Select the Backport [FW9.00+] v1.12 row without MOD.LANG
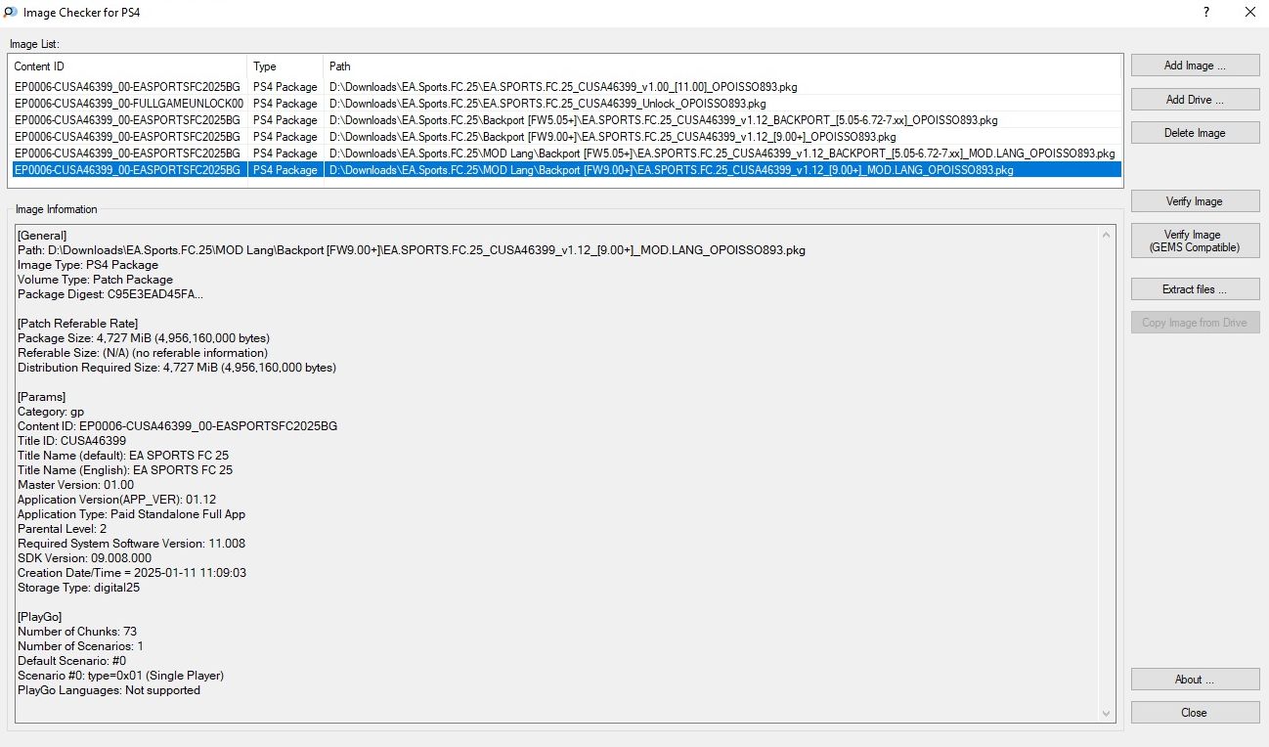Viewport: 1269px width, 747px height. [x=565, y=137]
